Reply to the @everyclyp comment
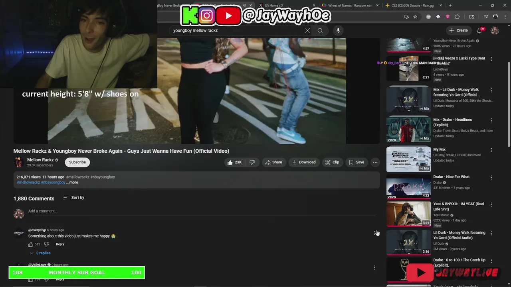 click(60, 244)
